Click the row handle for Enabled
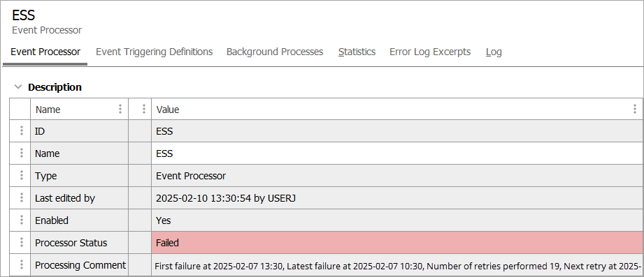The height and width of the screenshot is (277, 644). [22, 220]
